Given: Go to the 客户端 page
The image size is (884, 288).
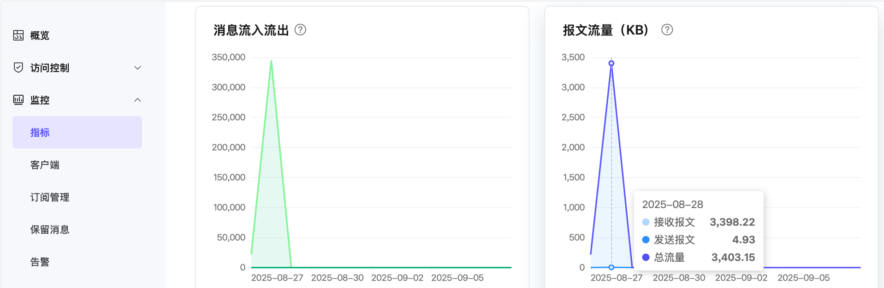Looking at the screenshot, I should [x=45, y=165].
